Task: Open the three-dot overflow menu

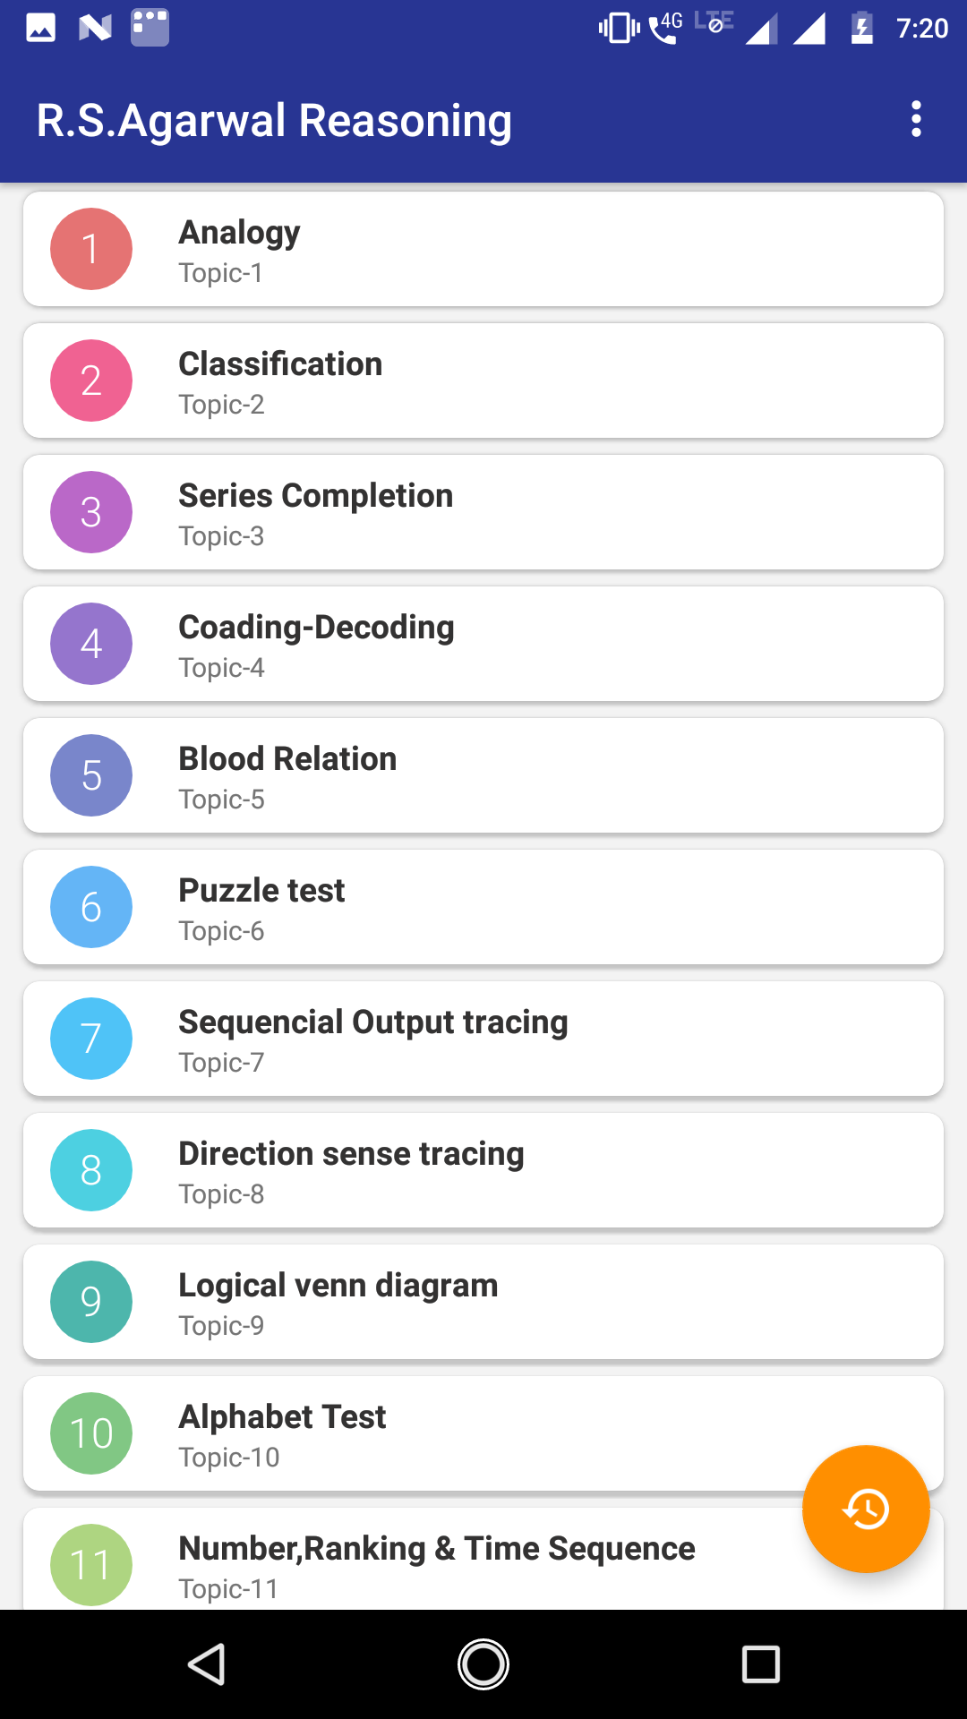Action: pos(915,119)
